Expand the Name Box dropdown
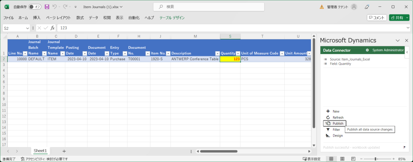413x162 pixels. pos(27,28)
